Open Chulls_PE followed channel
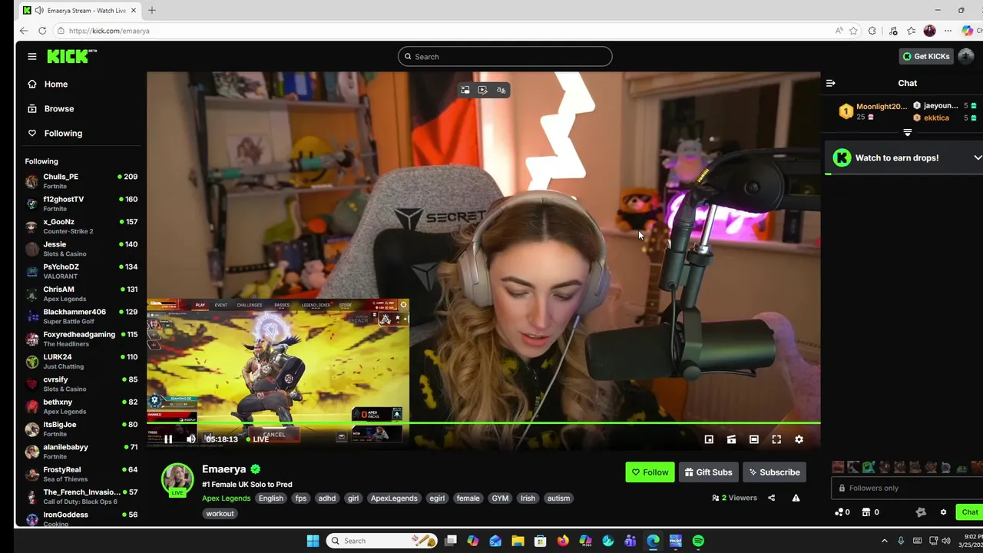 (81, 180)
